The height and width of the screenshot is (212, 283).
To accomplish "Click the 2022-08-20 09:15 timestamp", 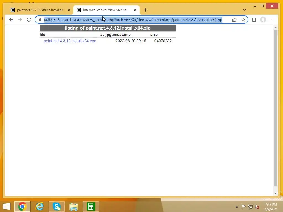I will tap(131, 41).
